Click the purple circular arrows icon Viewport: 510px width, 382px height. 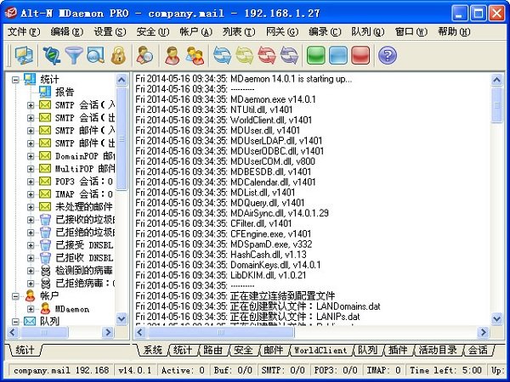[x=289, y=55]
